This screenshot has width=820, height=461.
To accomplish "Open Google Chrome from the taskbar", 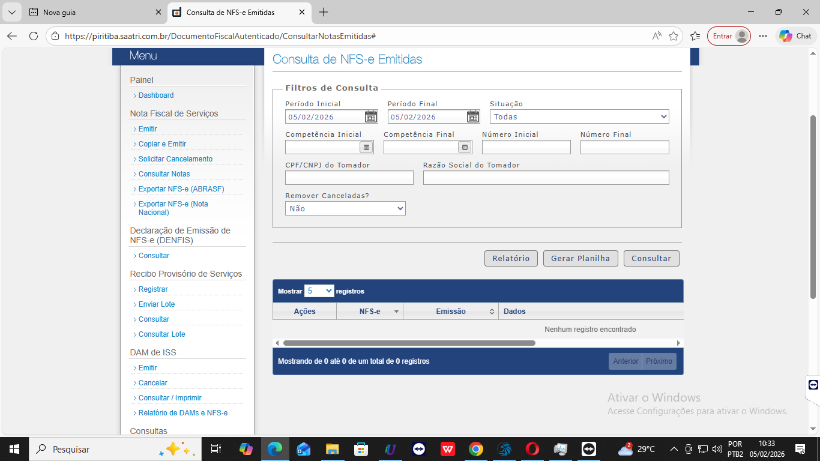I will [475, 449].
